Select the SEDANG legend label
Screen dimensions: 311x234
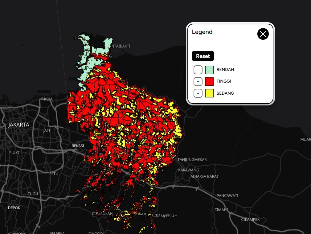tap(225, 93)
